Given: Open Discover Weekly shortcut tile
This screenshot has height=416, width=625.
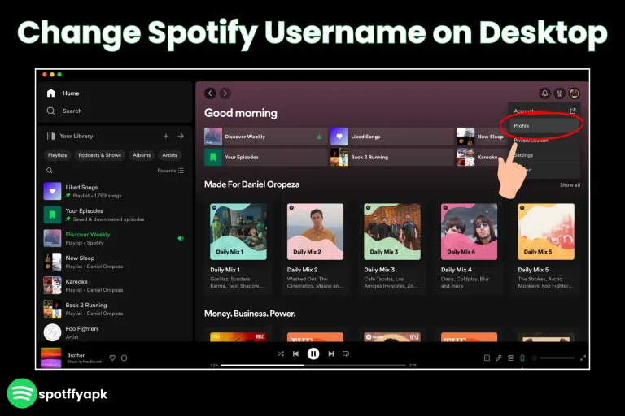Looking at the screenshot, I should [x=265, y=136].
